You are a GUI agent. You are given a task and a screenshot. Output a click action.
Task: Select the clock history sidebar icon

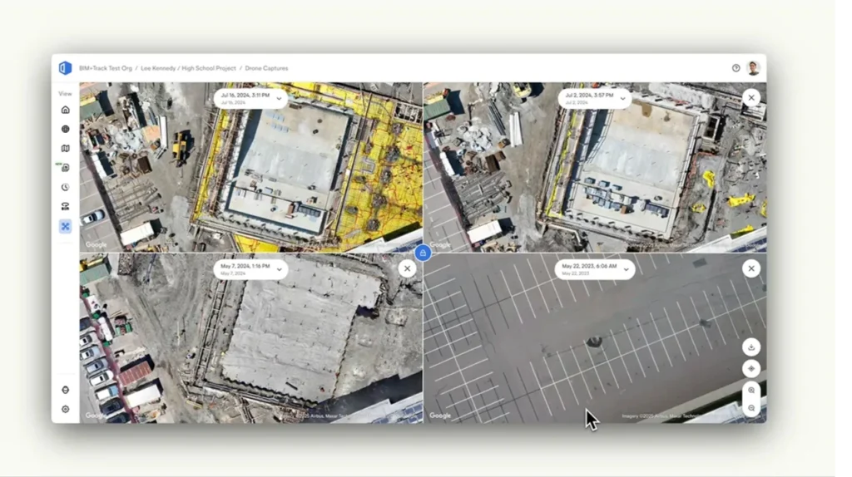pyautogui.click(x=66, y=187)
